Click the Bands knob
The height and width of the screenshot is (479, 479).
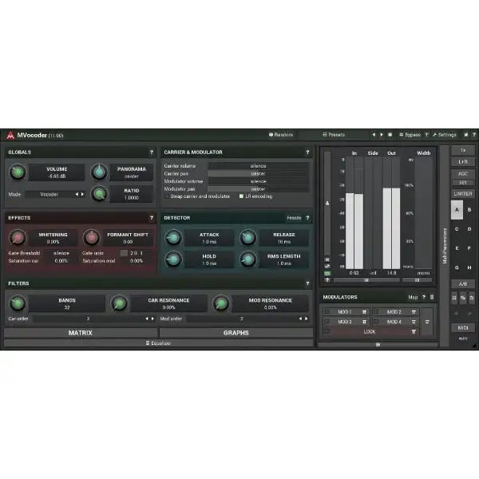pyautogui.click(x=18, y=303)
